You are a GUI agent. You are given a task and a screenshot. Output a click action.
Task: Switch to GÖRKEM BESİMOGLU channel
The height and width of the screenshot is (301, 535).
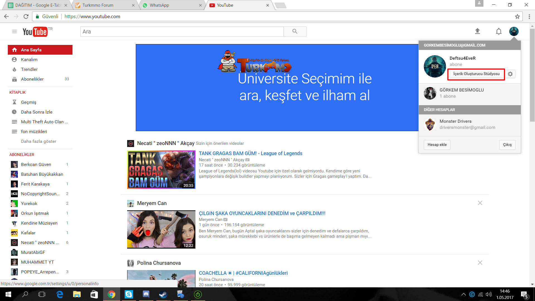pos(469,93)
